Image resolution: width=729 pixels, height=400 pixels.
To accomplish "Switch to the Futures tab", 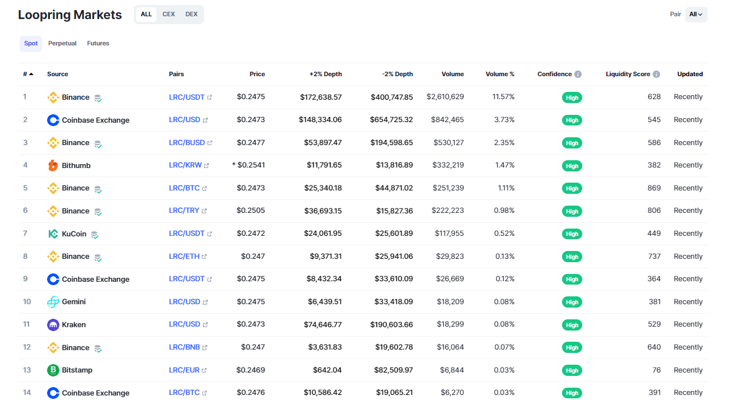I will [x=98, y=44].
